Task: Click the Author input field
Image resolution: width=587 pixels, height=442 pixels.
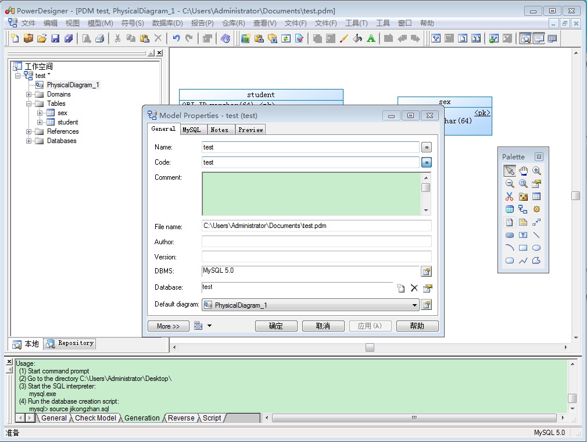Action: (316, 241)
